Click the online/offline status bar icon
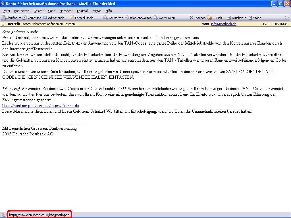The image size is (291, 218). pos(3,215)
